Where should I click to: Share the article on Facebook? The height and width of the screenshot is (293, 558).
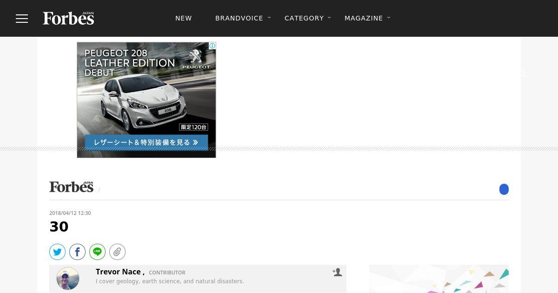77,252
